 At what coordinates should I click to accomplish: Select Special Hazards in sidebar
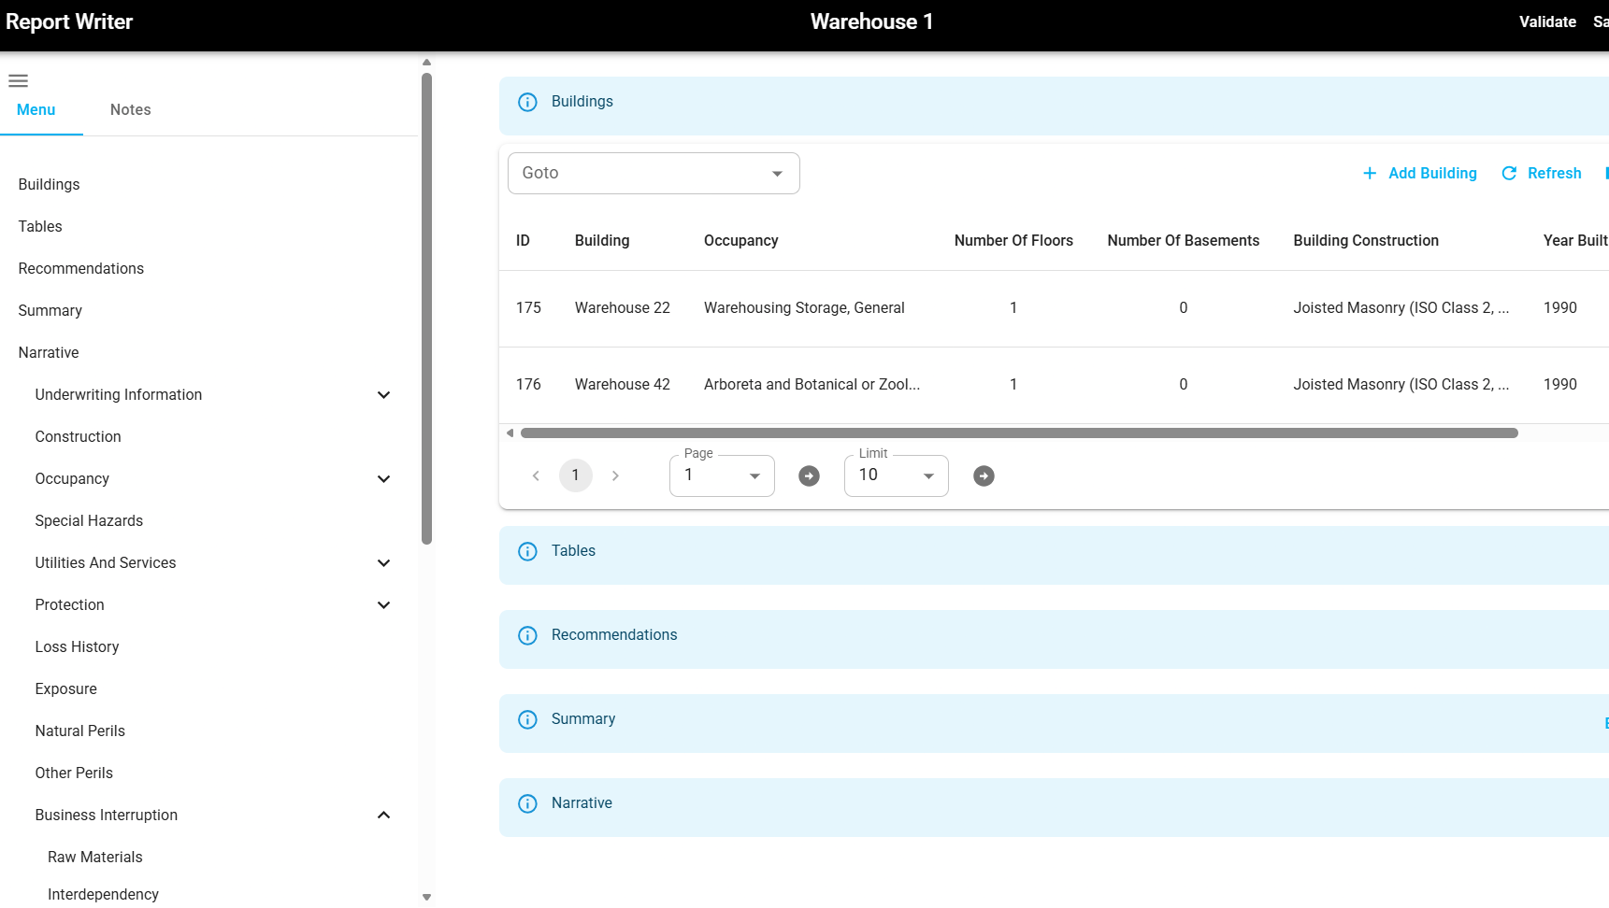click(x=90, y=521)
